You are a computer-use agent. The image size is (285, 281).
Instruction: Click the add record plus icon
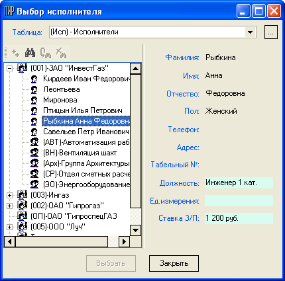(x=15, y=53)
